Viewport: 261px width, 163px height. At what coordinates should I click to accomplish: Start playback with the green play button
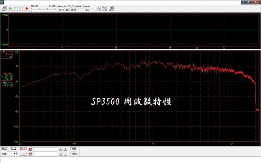(x=11, y=9)
